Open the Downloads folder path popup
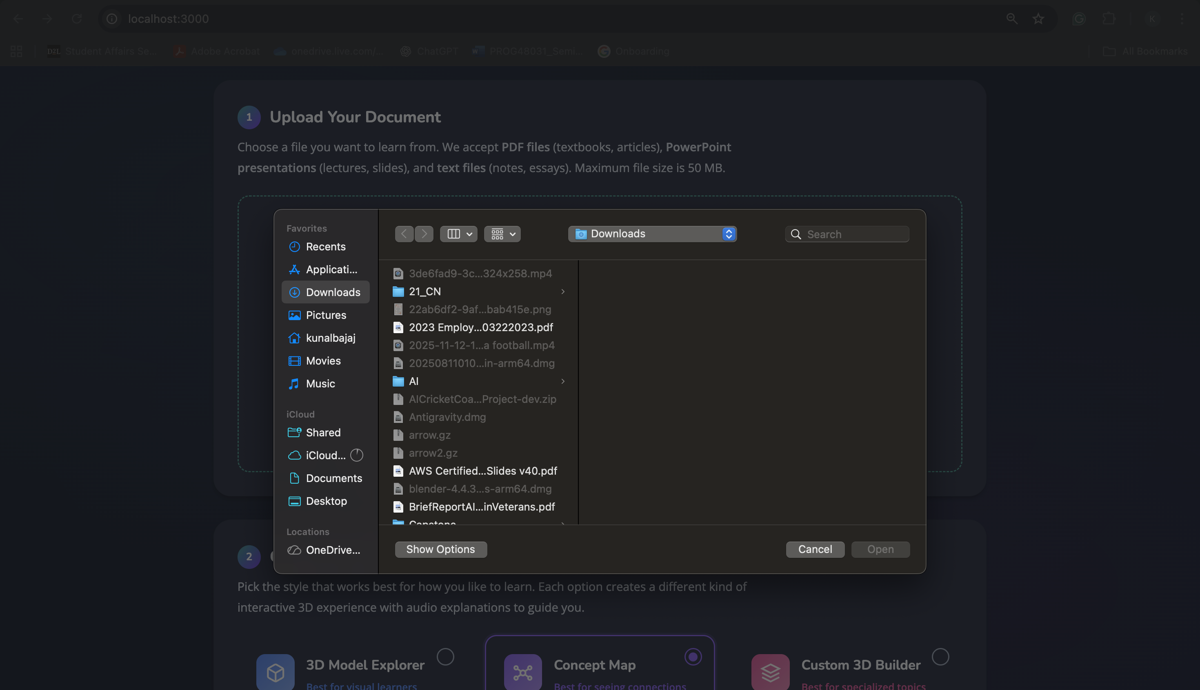Image resolution: width=1200 pixels, height=690 pixels. 652,234
